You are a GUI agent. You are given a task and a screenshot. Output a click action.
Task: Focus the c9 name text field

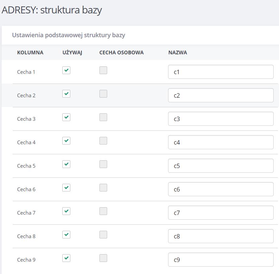[221, 260]
